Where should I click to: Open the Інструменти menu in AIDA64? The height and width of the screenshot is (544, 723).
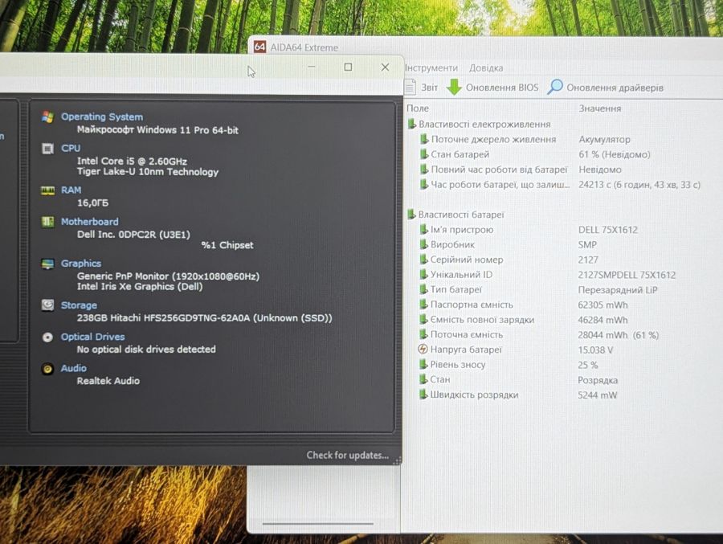point(431,67)
